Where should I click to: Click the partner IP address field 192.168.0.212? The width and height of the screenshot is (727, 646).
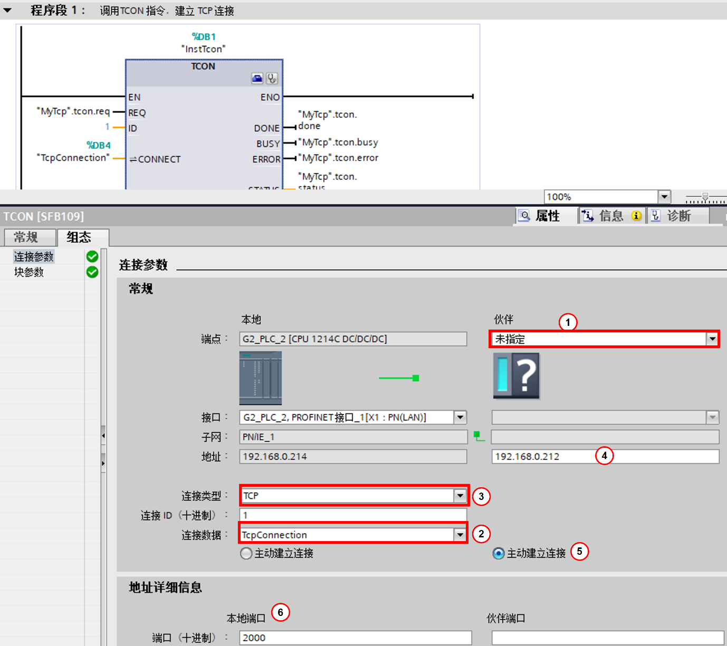[x=543, y=456]
